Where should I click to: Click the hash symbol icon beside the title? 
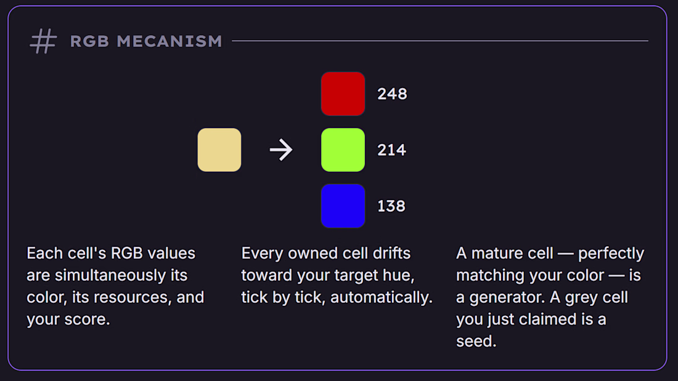[x=43, y=41]
